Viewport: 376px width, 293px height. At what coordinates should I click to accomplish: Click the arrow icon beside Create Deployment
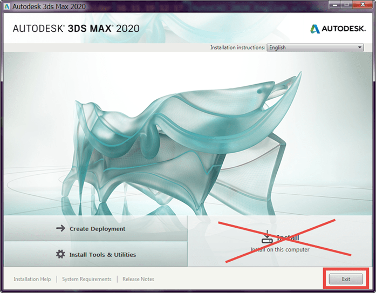(x=60, y=228)
